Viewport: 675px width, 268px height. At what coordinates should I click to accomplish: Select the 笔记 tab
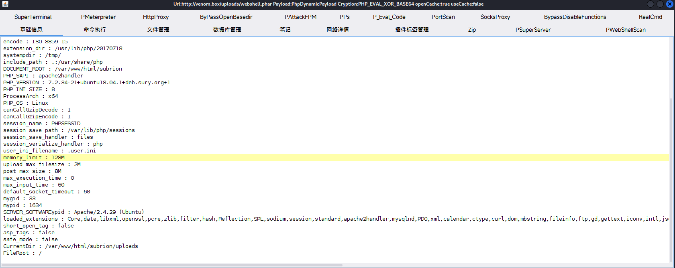(285, 30)
